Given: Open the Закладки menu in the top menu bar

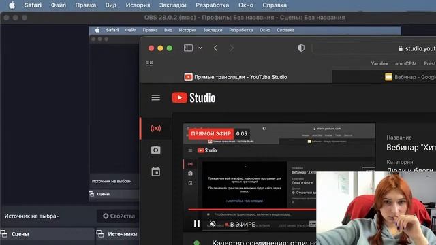Looking at the screenshot, I should point(173,5).
